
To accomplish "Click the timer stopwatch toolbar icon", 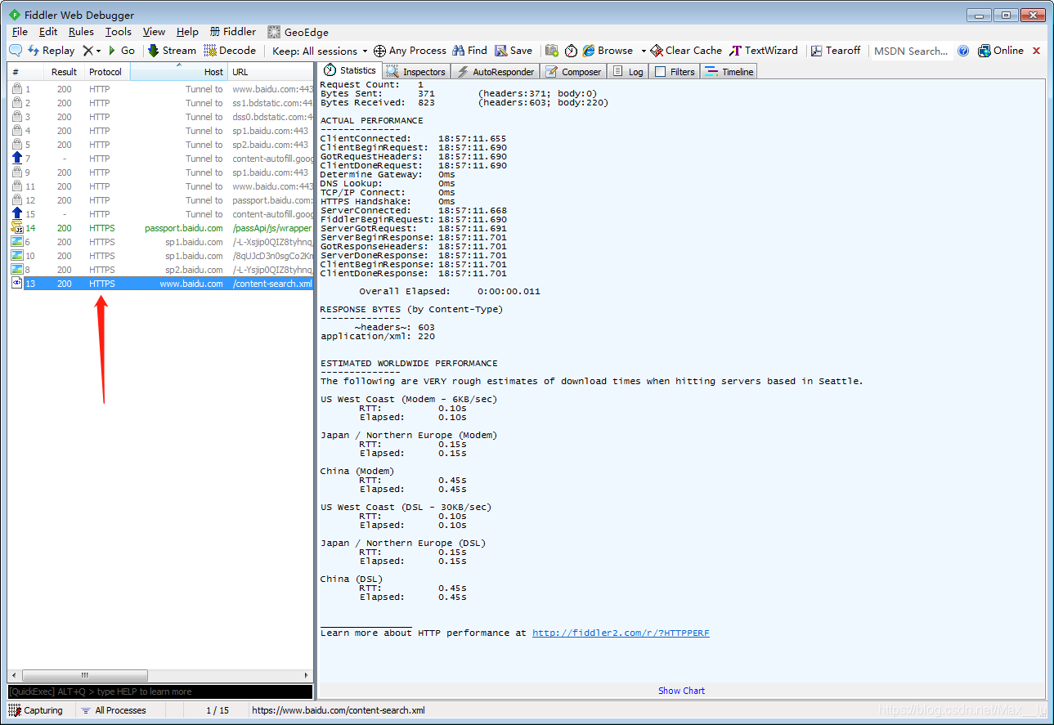I will [571, 51].
